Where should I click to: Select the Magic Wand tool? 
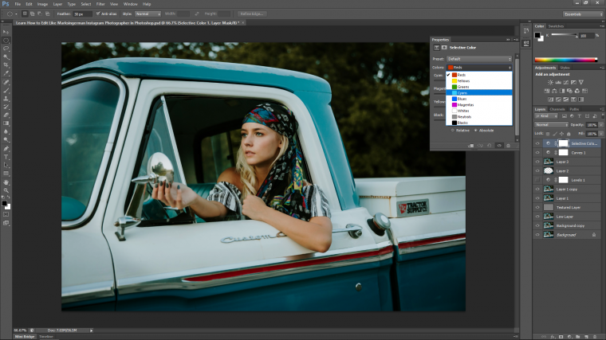coord(6,57)
